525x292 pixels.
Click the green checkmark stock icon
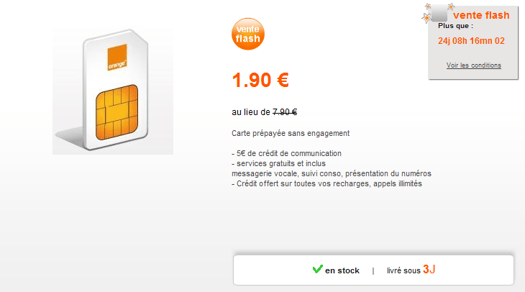coord(317,270)
